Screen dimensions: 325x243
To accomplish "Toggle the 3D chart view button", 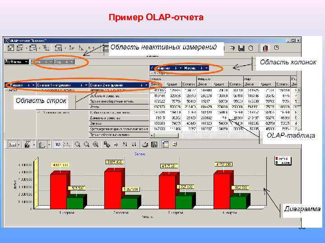I will point(57,144).
